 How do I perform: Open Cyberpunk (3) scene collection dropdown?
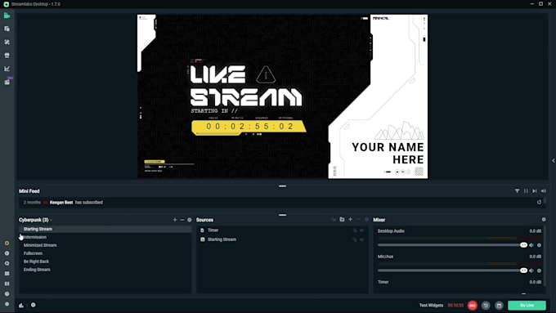pyautogui.click(x=35, y=220)
